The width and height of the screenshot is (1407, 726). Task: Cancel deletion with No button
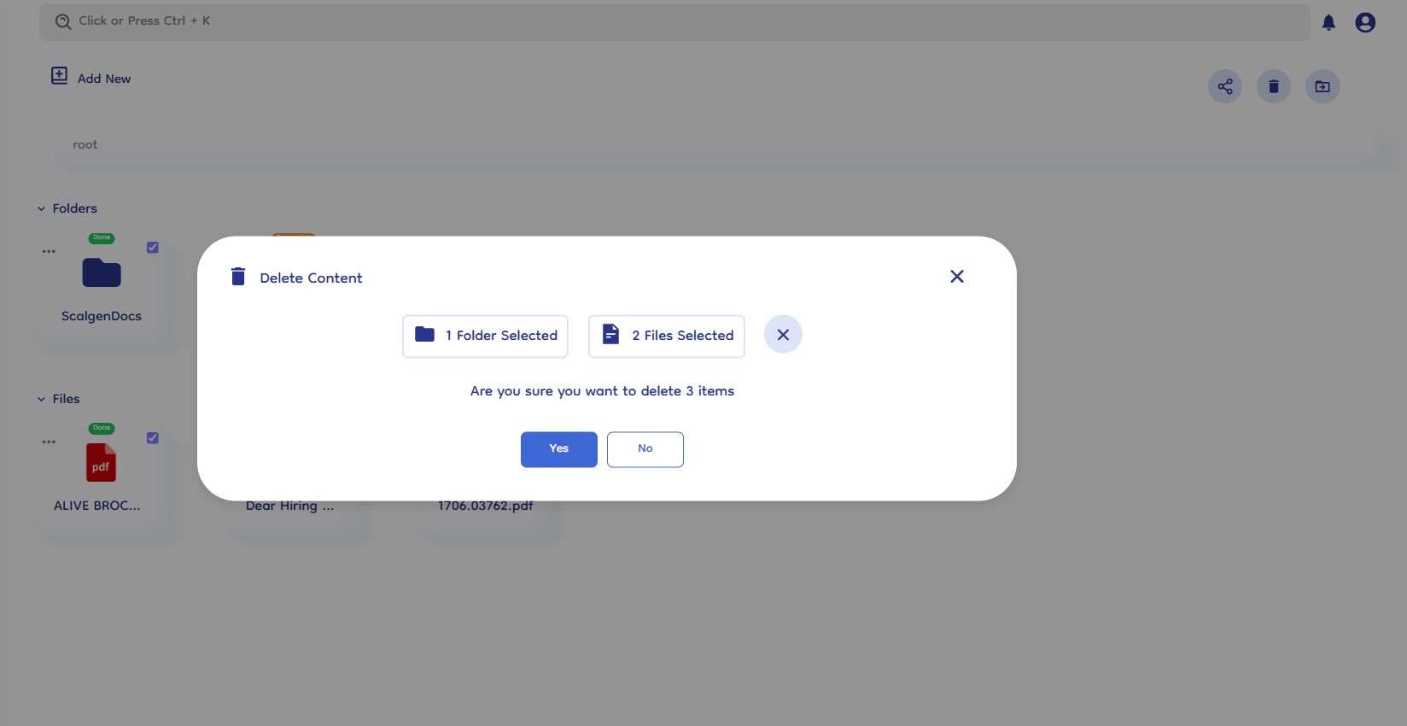tap(645, 449)
